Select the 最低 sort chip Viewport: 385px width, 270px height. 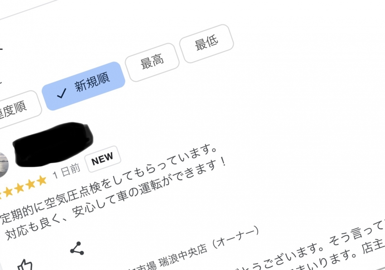click(x=207, y=43)
